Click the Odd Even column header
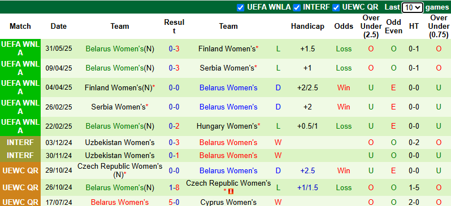Screen dimensions: 451x206 point(393,27)
